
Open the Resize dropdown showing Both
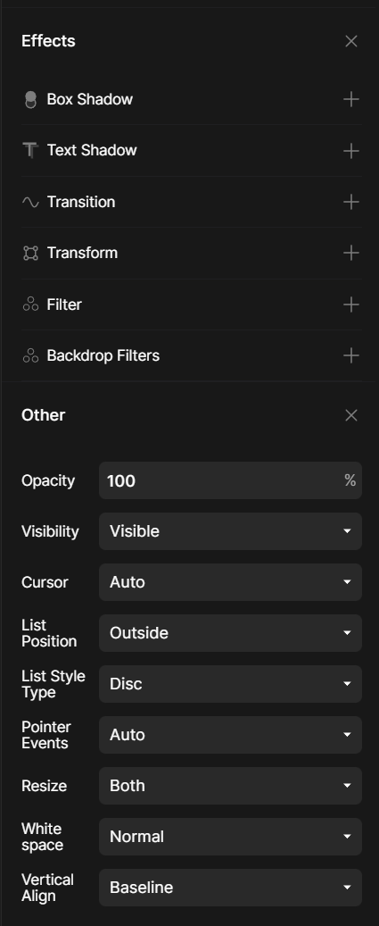[x=230, y=786]
